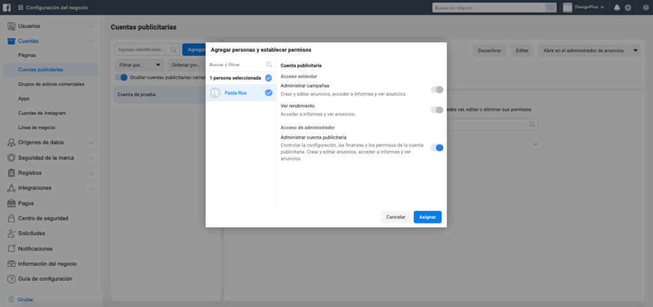653x307 pixels.
Task: Expand the chevron in right panel
Action: point(536,145)
